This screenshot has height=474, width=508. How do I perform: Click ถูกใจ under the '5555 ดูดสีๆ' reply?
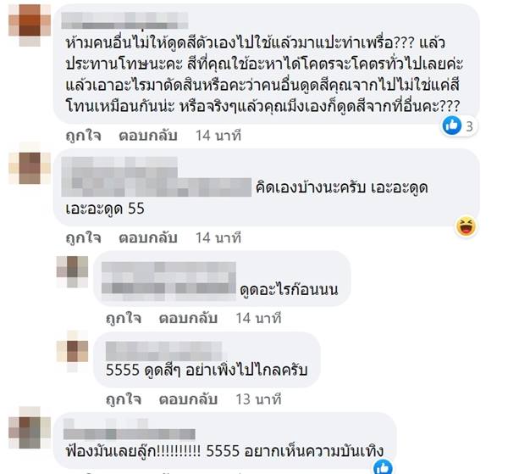[x=124, y=399]
